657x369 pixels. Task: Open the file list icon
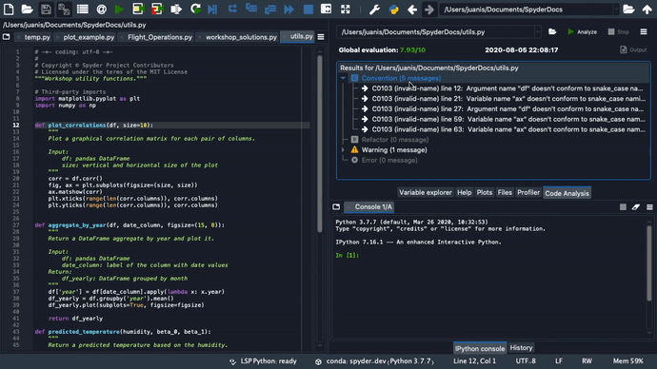click(x=83, y=9)
